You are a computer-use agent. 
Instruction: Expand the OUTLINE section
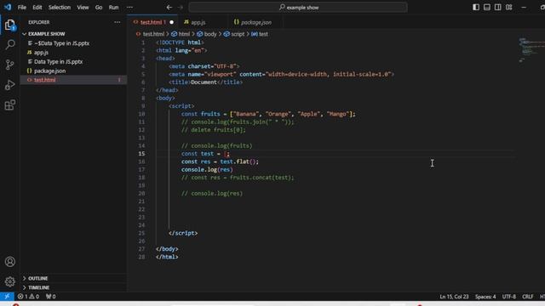[37, 278]
